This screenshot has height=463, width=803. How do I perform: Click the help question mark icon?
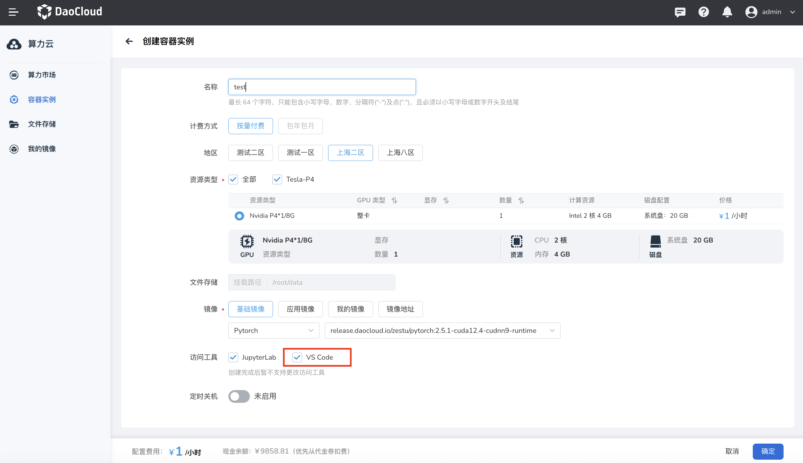point(704,12)
